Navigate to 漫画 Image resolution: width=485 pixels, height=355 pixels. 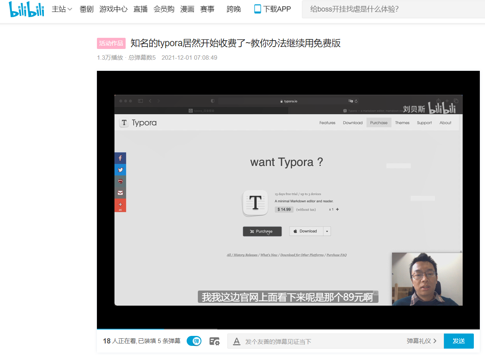(187, 9)
